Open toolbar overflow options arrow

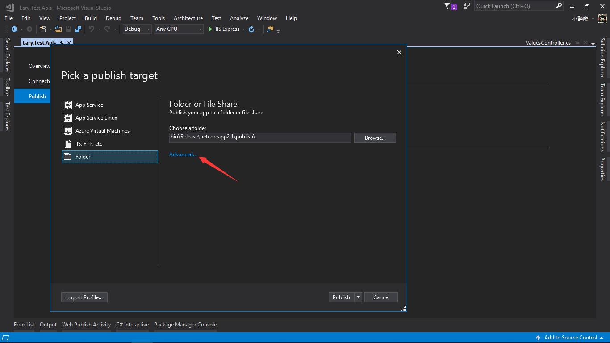(x=278, y=31)
